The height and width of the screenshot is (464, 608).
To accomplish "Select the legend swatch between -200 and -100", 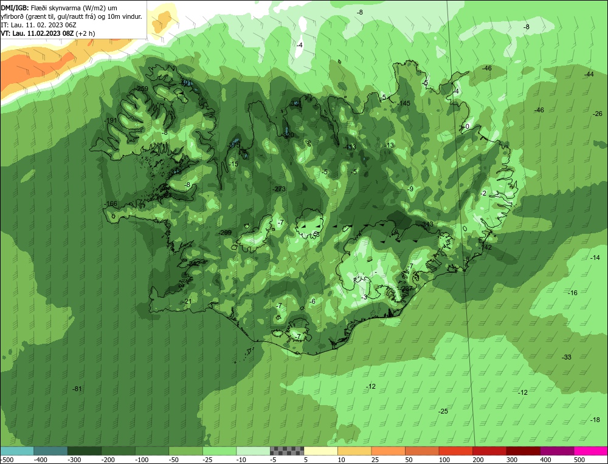I will (119, 451).
